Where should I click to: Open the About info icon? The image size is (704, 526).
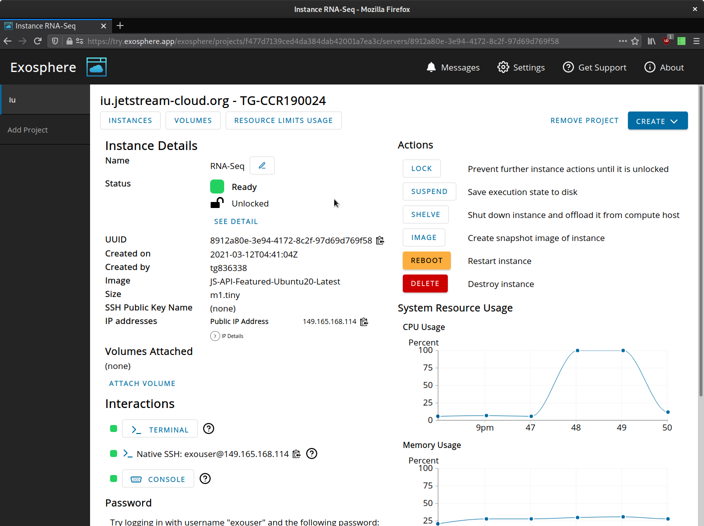[650, 67]
